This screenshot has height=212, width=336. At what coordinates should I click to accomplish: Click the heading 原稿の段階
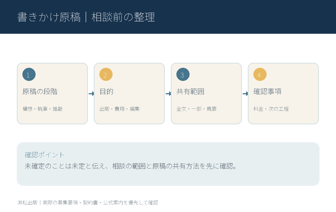[40, 91]
